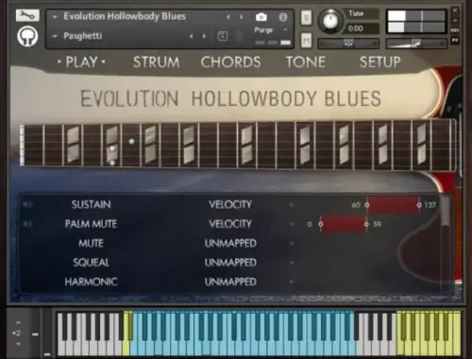Click the pan slider under Tune
Viewport: 472px width, 359px height.
[x=348, y=43]
